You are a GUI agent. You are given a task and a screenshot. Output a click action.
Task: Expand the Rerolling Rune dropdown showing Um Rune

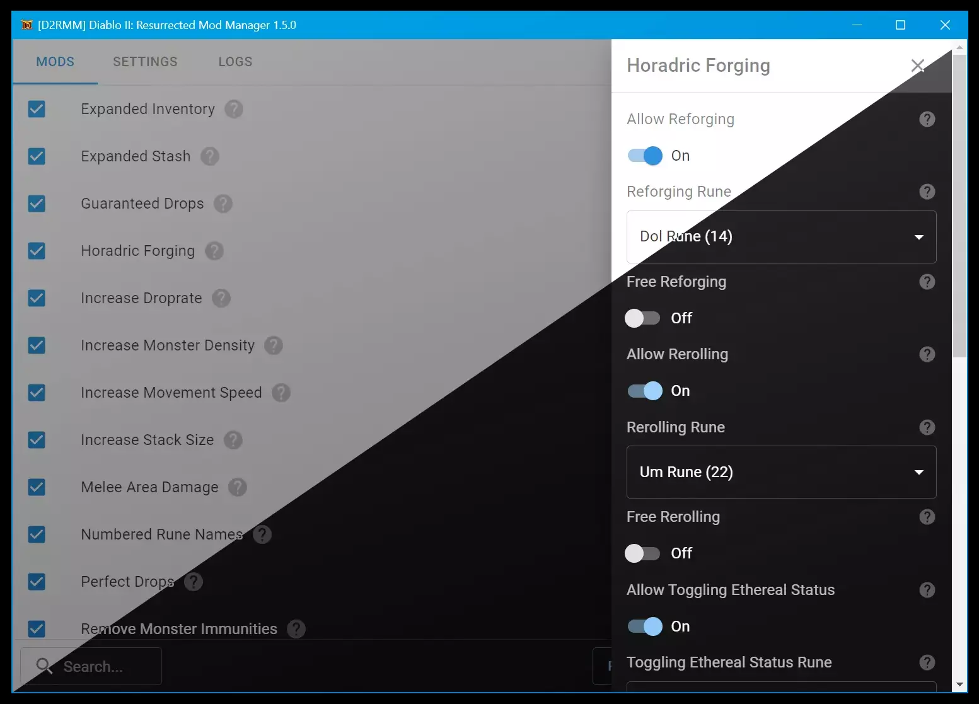coord(782,472)
